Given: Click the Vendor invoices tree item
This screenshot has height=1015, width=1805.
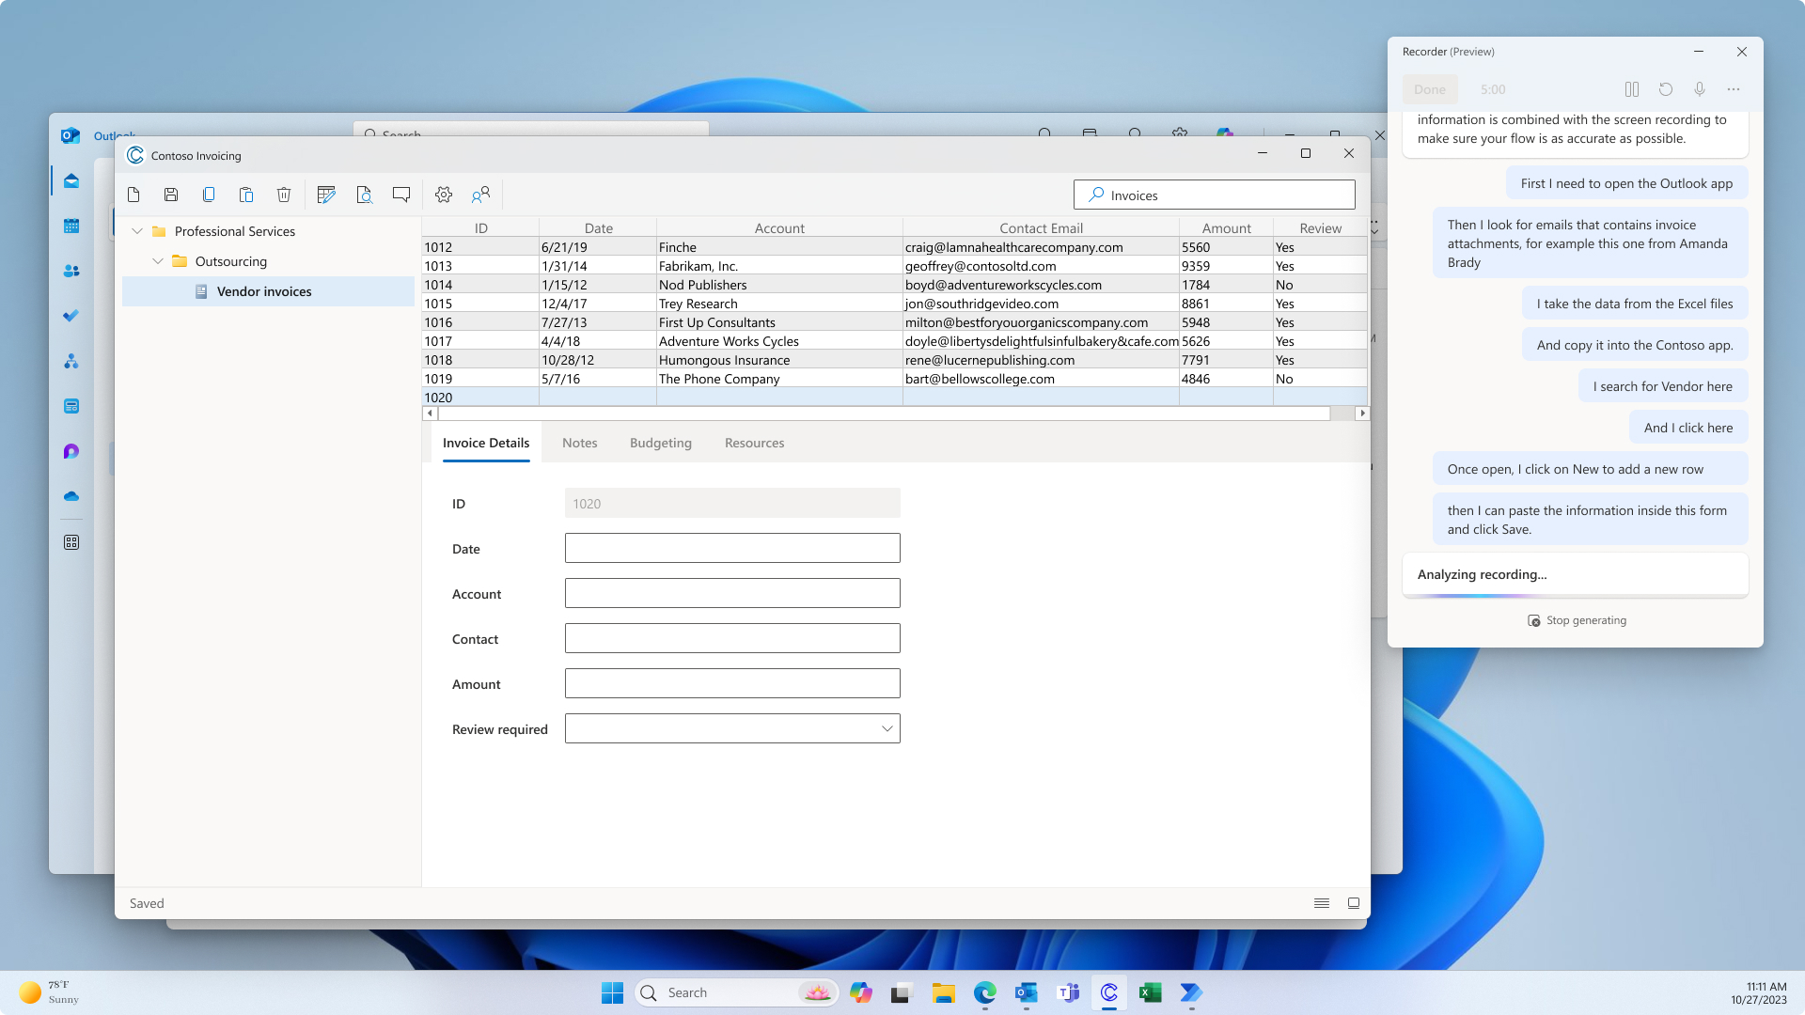Looking at the screenshot, I should pos(264,290).
